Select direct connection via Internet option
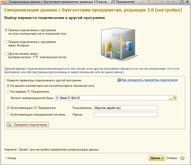This screenshot has width=191, height=165. (6, 42)
